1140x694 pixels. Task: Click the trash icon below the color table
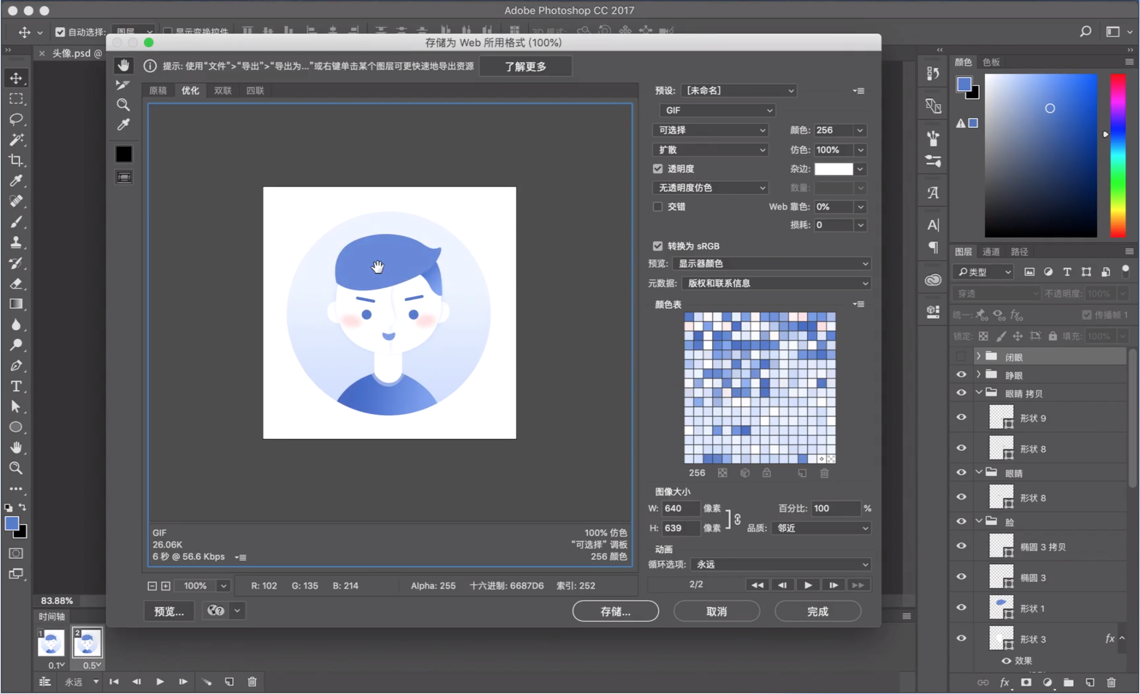(824, 473)
